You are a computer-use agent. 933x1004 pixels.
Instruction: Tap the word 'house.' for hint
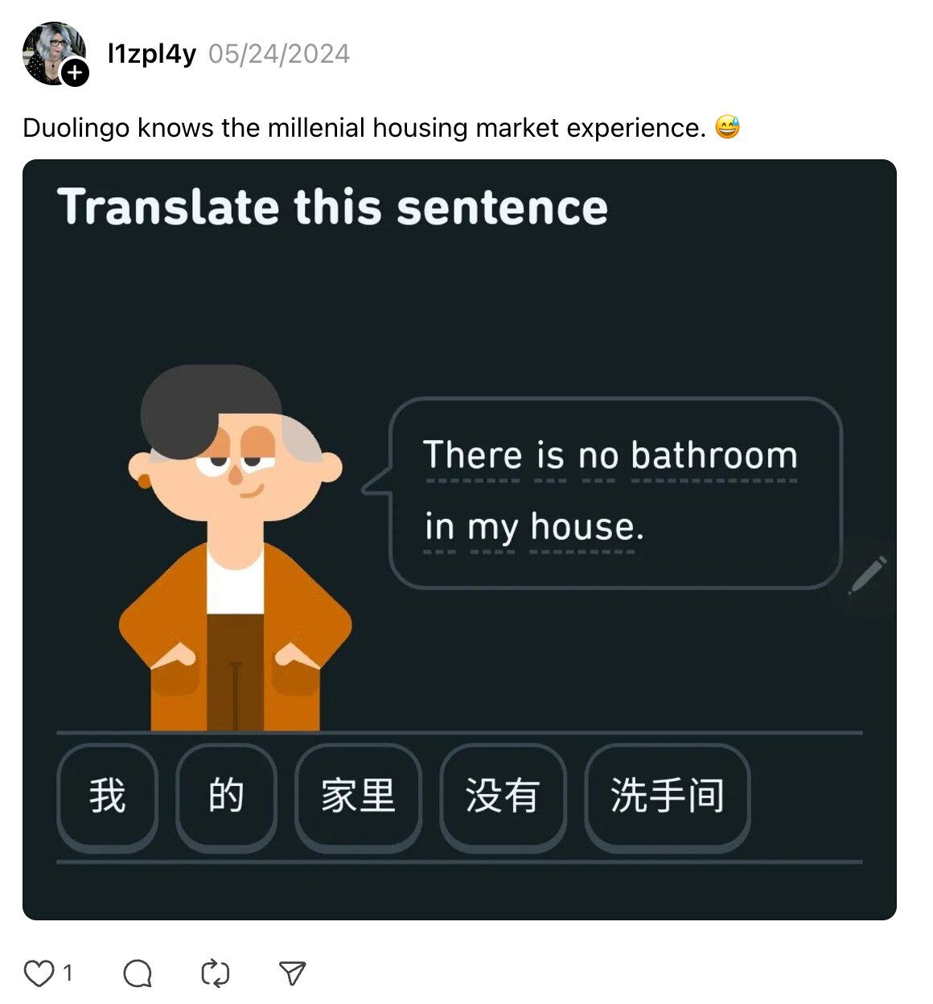587,527
